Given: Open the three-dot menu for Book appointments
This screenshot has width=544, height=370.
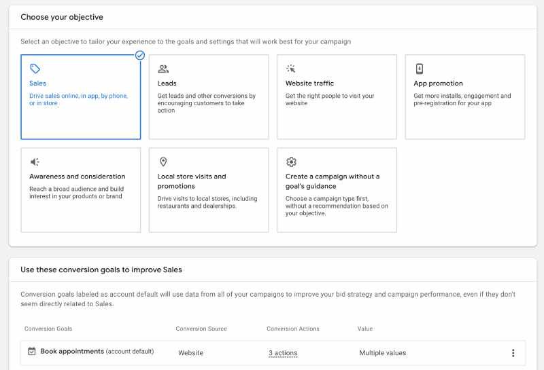Looking at the screenshot, I should (513, 353).
